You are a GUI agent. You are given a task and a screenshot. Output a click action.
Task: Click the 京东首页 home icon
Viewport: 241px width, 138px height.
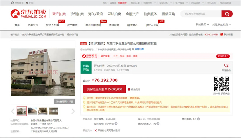[12, 3]
